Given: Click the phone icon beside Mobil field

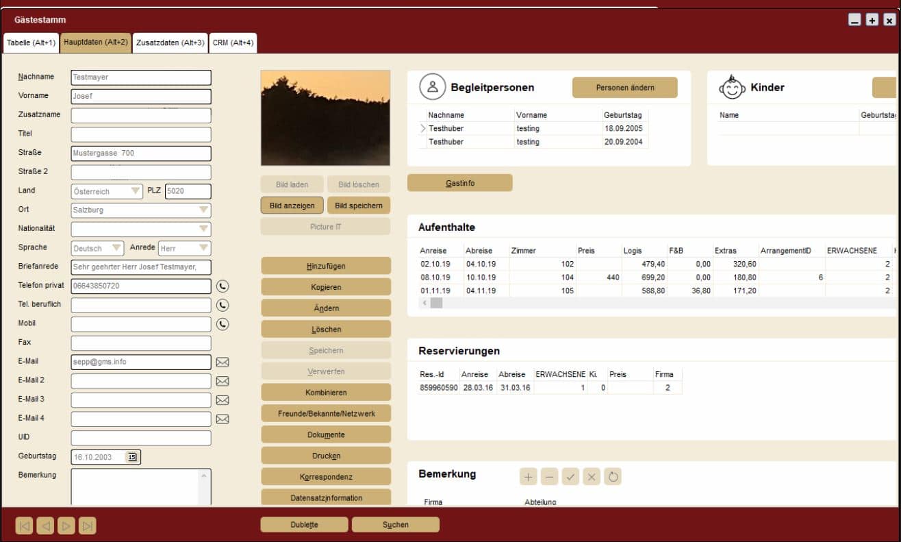Looking at the screenshot, I should click(x=223, y=324).
